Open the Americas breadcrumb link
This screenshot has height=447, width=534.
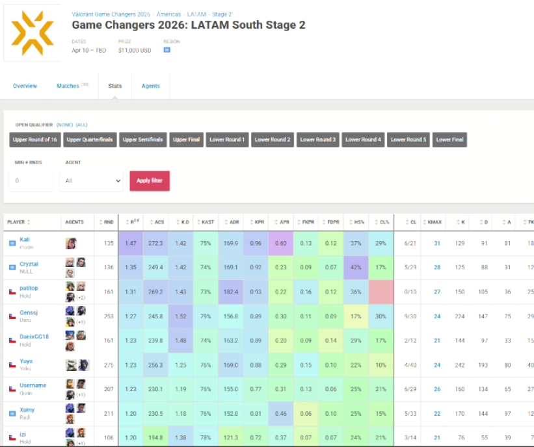point(168,14)
